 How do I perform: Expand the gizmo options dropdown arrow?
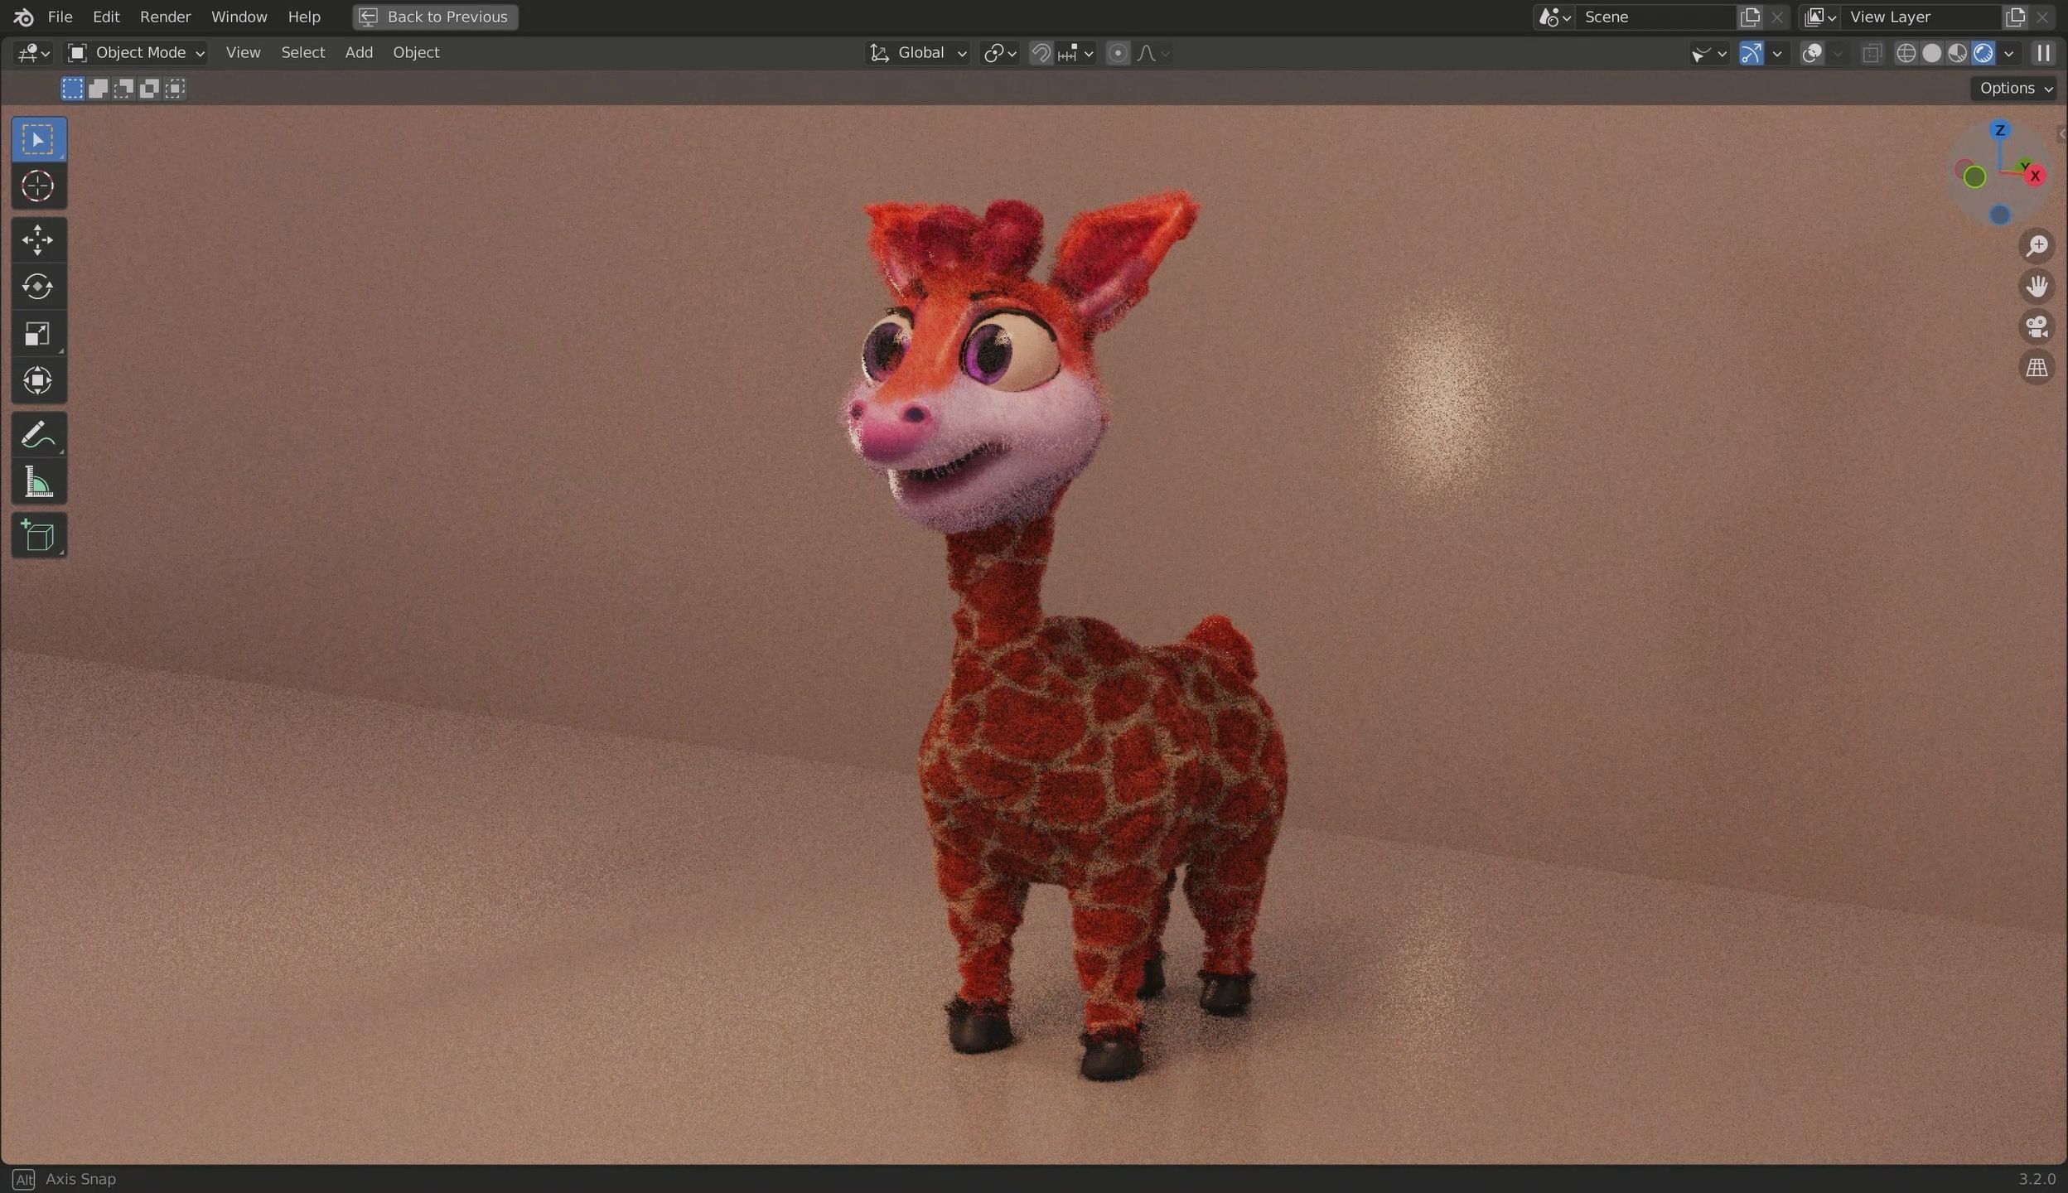[x=1776, y=53]
